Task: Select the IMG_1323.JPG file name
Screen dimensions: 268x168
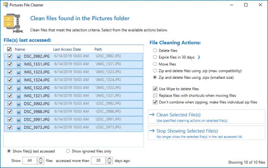Action: click(37, 72)
